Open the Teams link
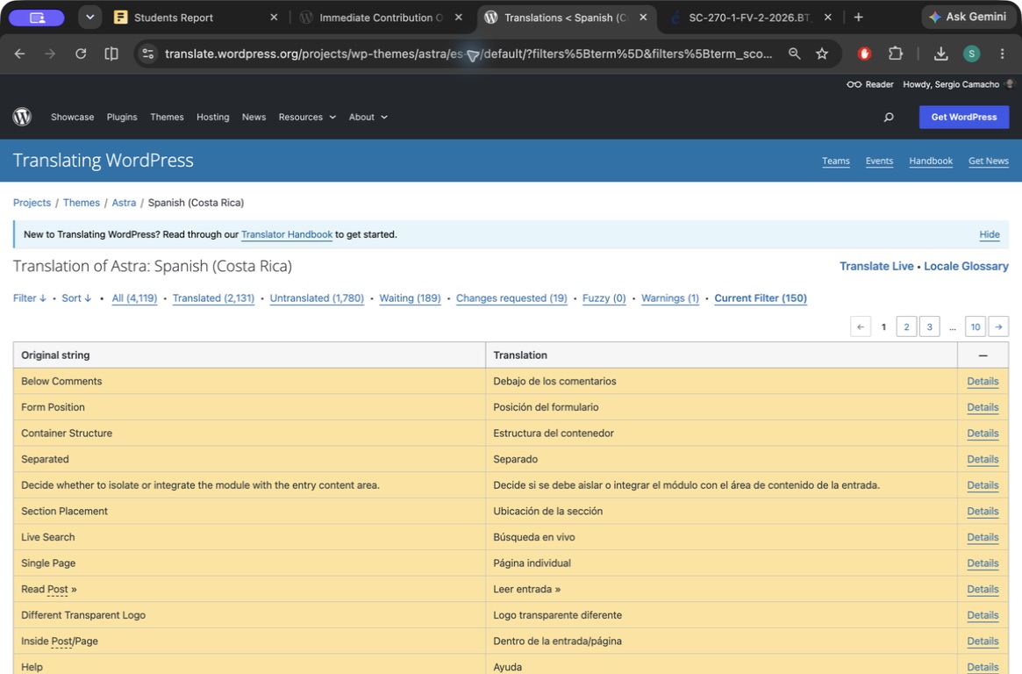Viewport: 1022px width, 674px height. (836, 161)
